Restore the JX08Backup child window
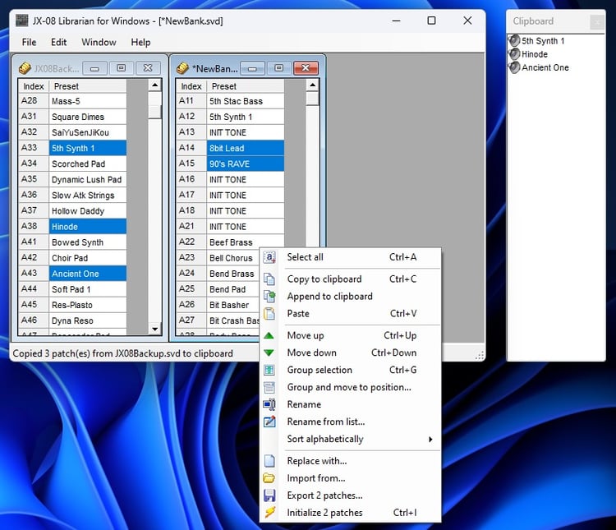 (121, 68)
